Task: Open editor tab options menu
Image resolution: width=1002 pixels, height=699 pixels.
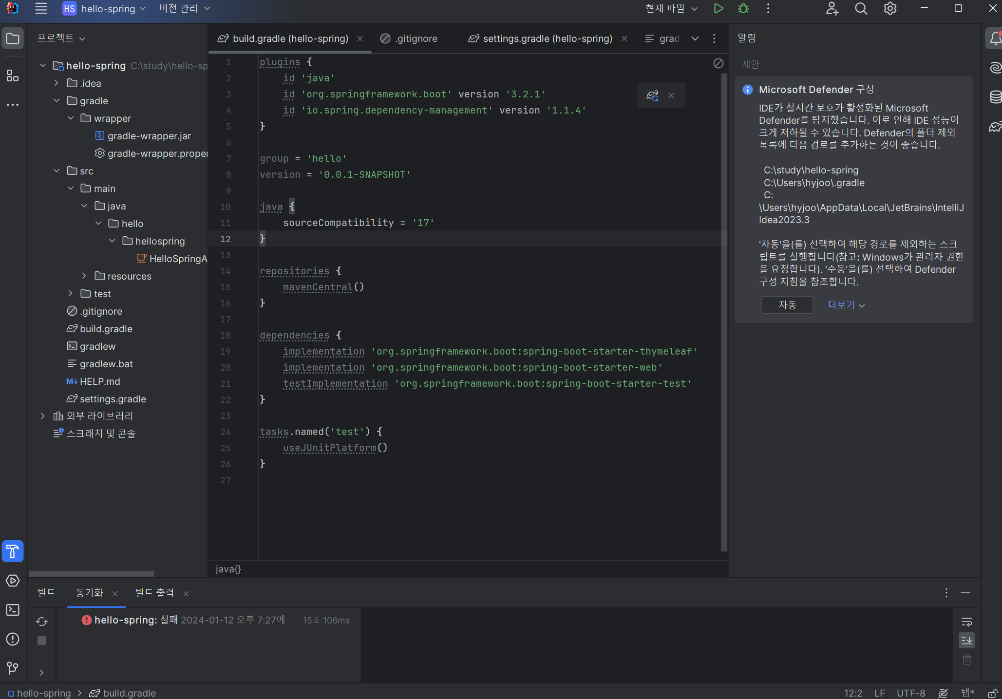Action: [714, 38]
